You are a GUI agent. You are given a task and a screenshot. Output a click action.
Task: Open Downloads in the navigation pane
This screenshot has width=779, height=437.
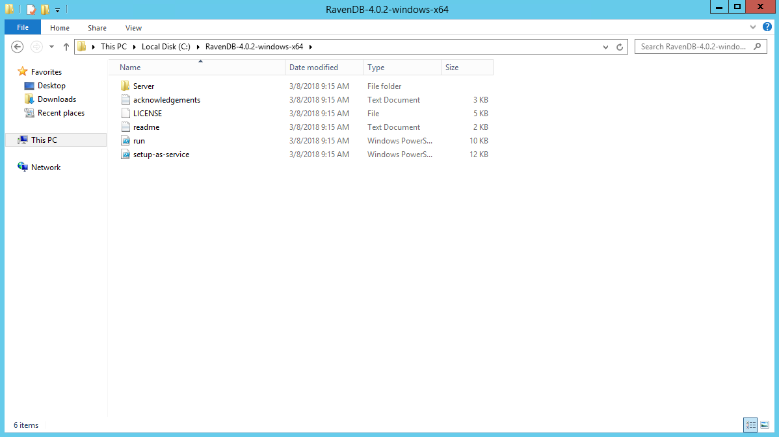pyautogui.click(x=57, y=99)
